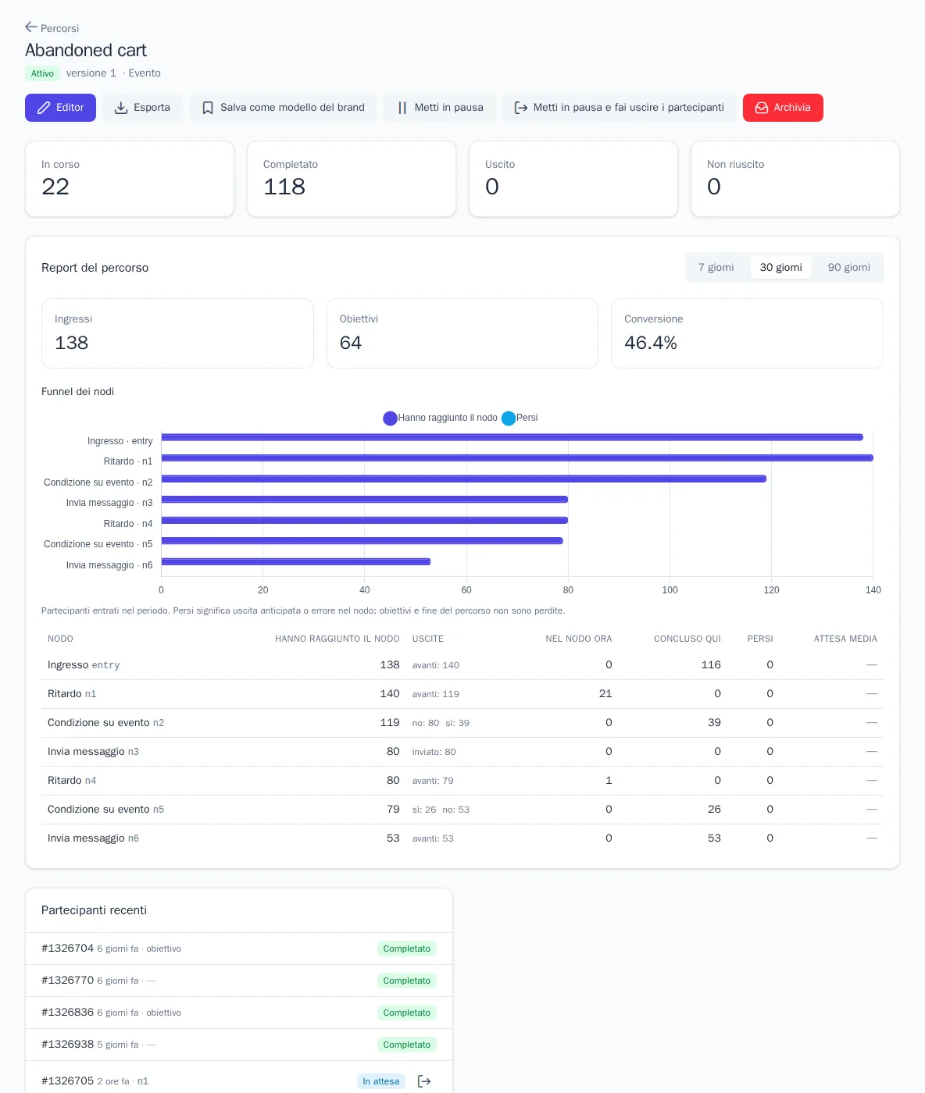The image size is (925, 1093).
Task: Click the 'Uscito' stat card
Action: click(573, 179)
